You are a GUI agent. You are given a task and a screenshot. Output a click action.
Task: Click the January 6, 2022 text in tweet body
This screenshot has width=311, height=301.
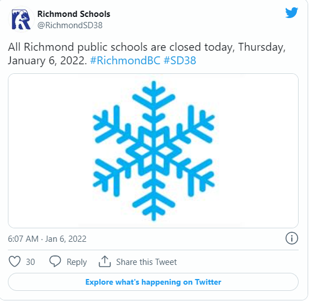pos(47,60)
